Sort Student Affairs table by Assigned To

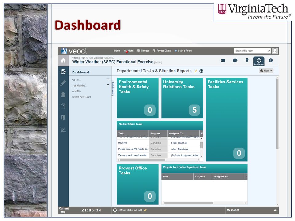[x=183, y=134]
